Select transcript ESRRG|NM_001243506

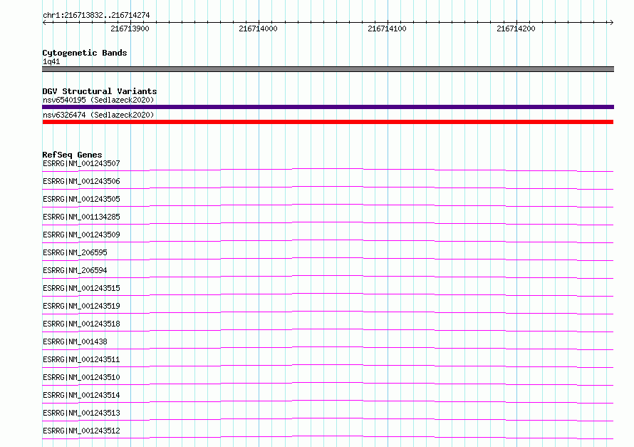click(81, 181)
